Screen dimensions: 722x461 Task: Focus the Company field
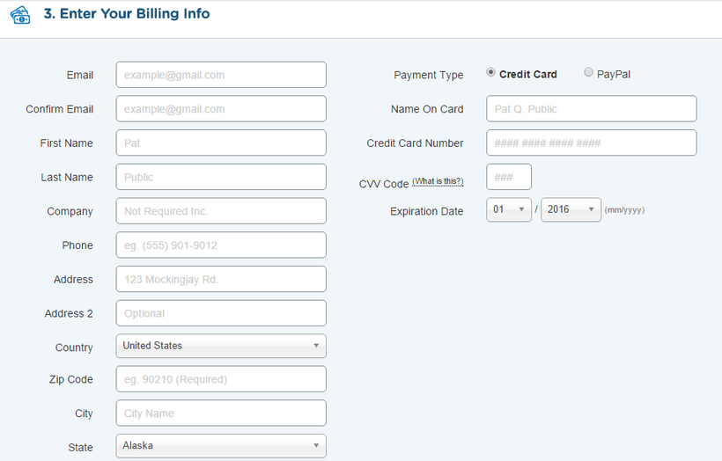click(221, 211)
